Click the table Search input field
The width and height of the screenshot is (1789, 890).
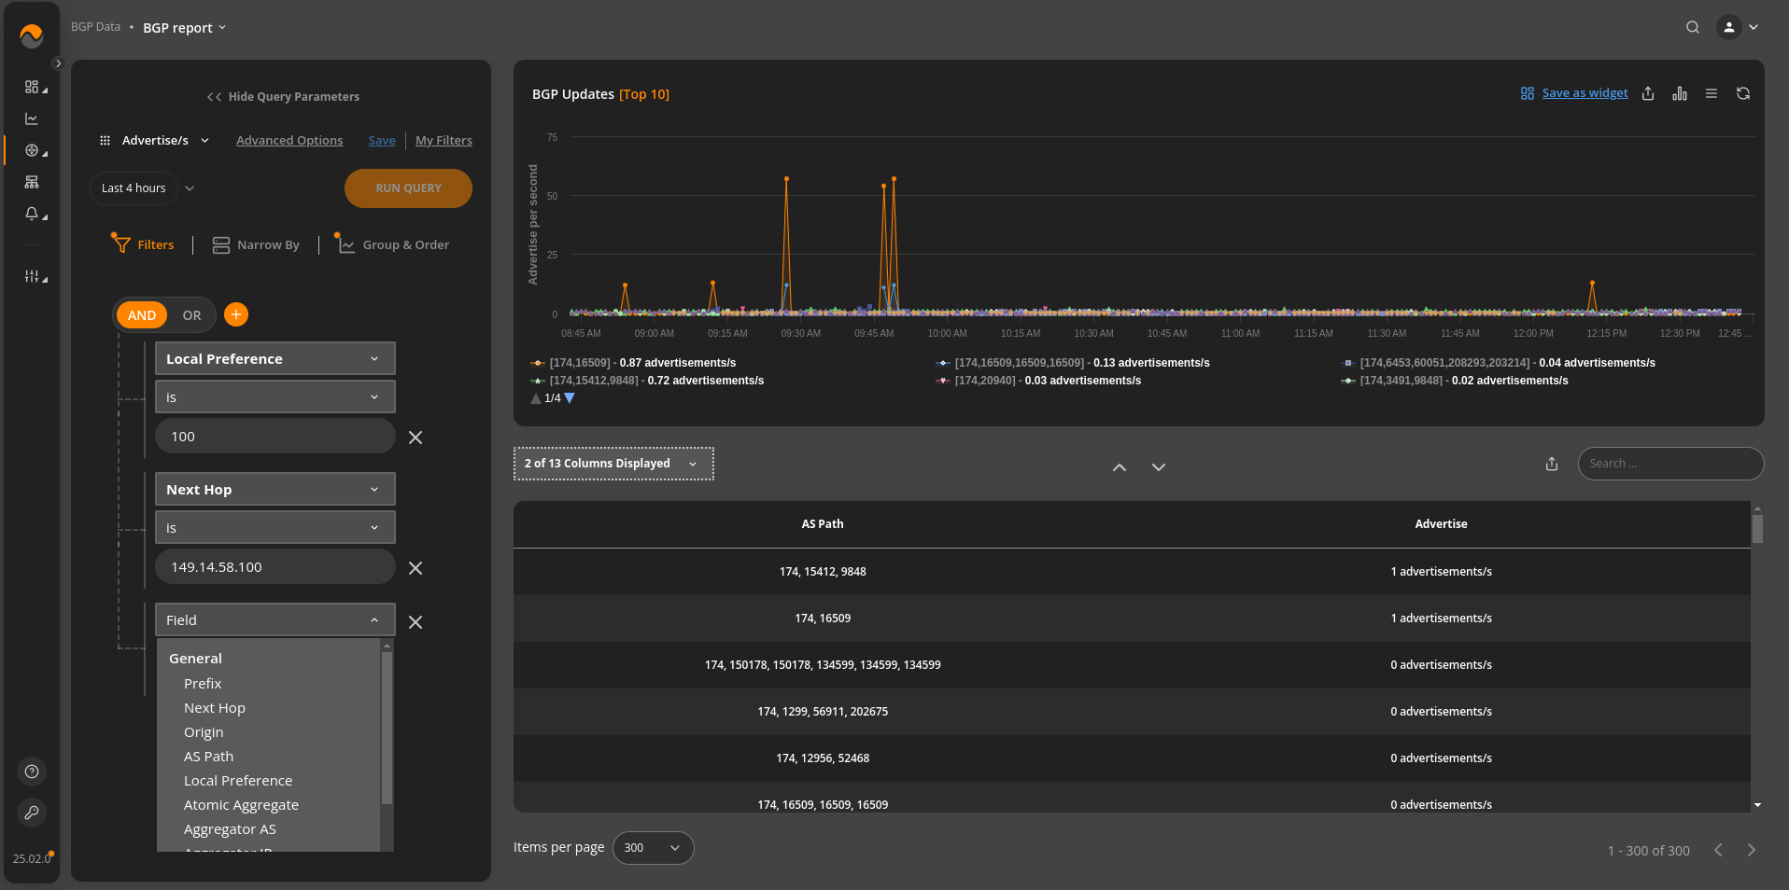point(1670,464)
